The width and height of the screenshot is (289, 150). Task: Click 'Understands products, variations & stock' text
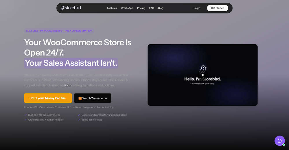pyautogui.click(x=104, y=115)
